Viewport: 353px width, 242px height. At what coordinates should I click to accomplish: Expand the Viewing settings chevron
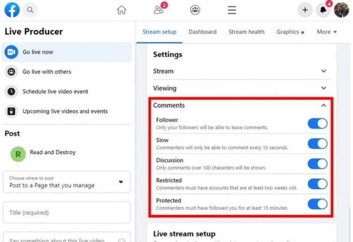pyautogui.click(x=324, y=88)
